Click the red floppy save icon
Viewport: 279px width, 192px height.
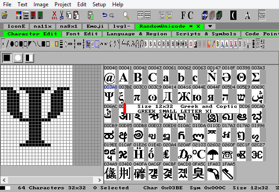pyautogui.click(x=33, y=15)
